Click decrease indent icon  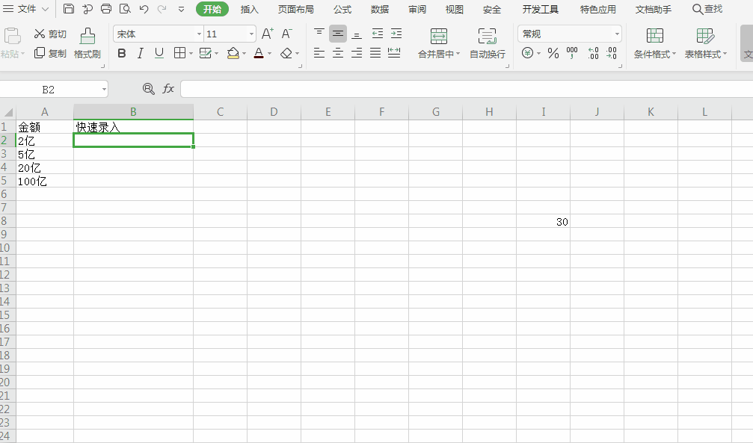378,34
